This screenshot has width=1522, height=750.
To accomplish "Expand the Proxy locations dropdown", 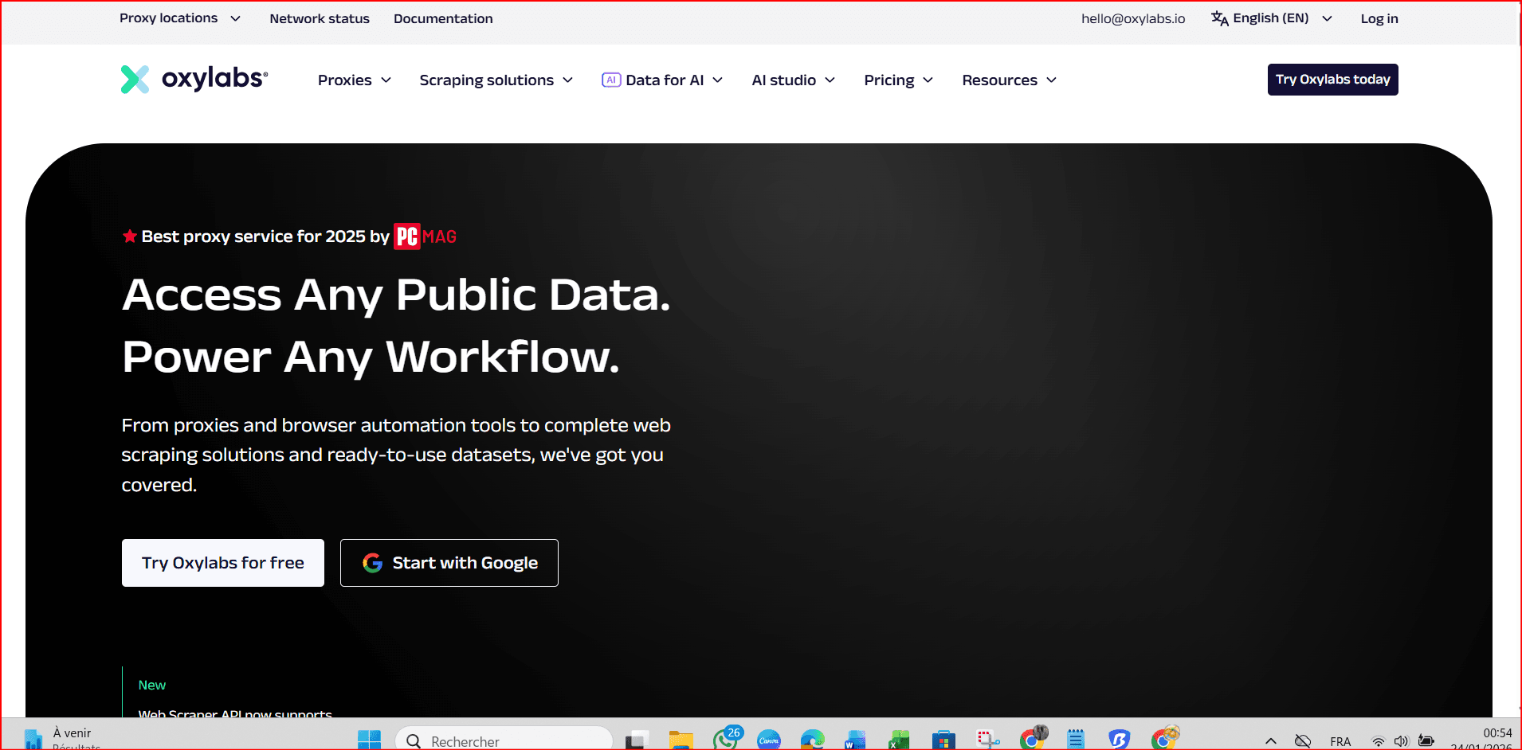I will pyautogui.click(x=180, y=18).
